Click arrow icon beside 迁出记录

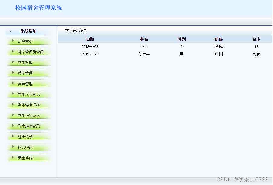tap(13, 136)
